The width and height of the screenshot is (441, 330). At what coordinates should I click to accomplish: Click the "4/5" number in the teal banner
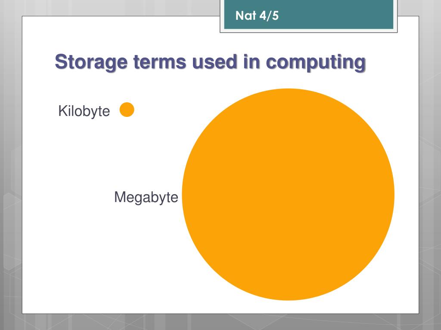click(269, 16)
